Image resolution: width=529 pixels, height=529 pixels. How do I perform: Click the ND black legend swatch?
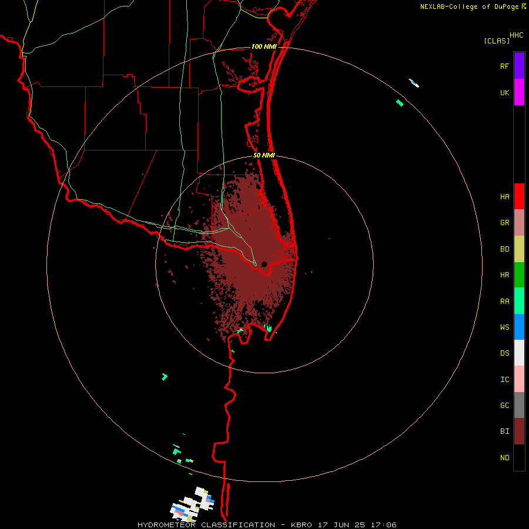pyautogui.click(x=519, y=457)
